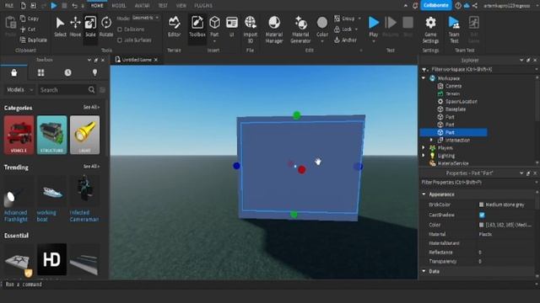
Task: Click the Collaborate button
Action: tap(435, 6)
